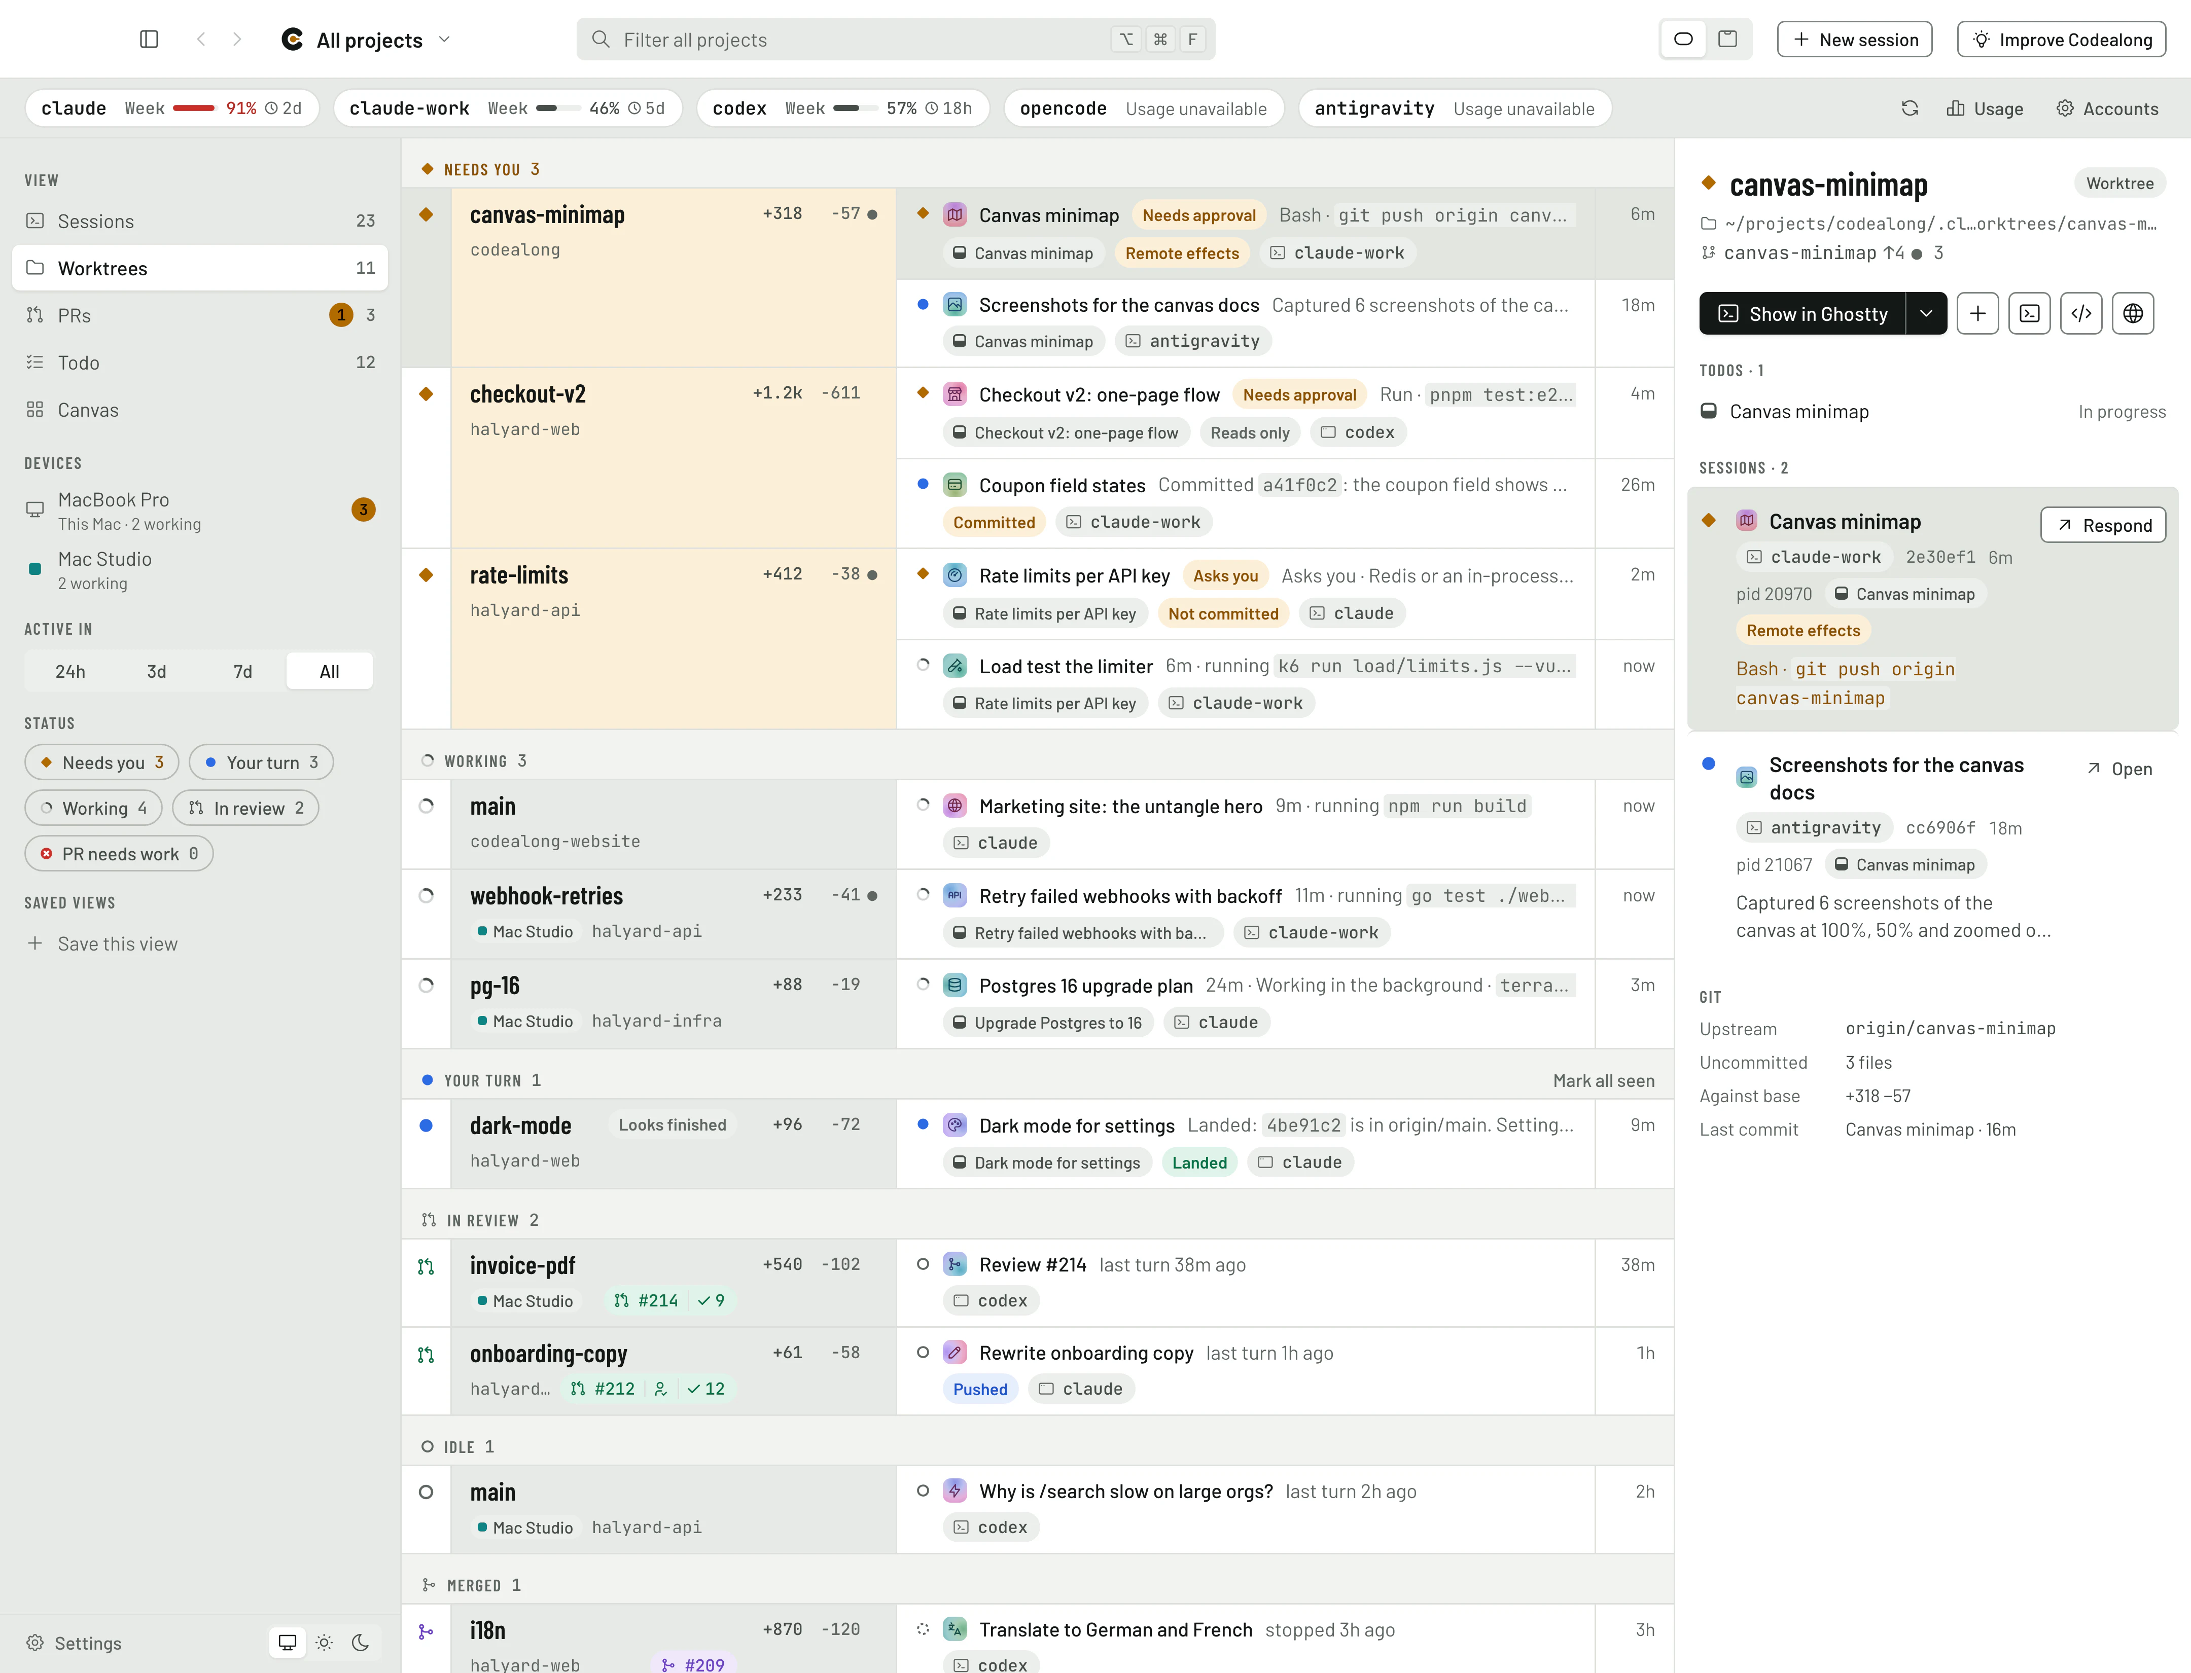Switch to light theme sun icon
Image resolution: width=2191 pixels, height=1673 pixels.
tap(324, 1643)
